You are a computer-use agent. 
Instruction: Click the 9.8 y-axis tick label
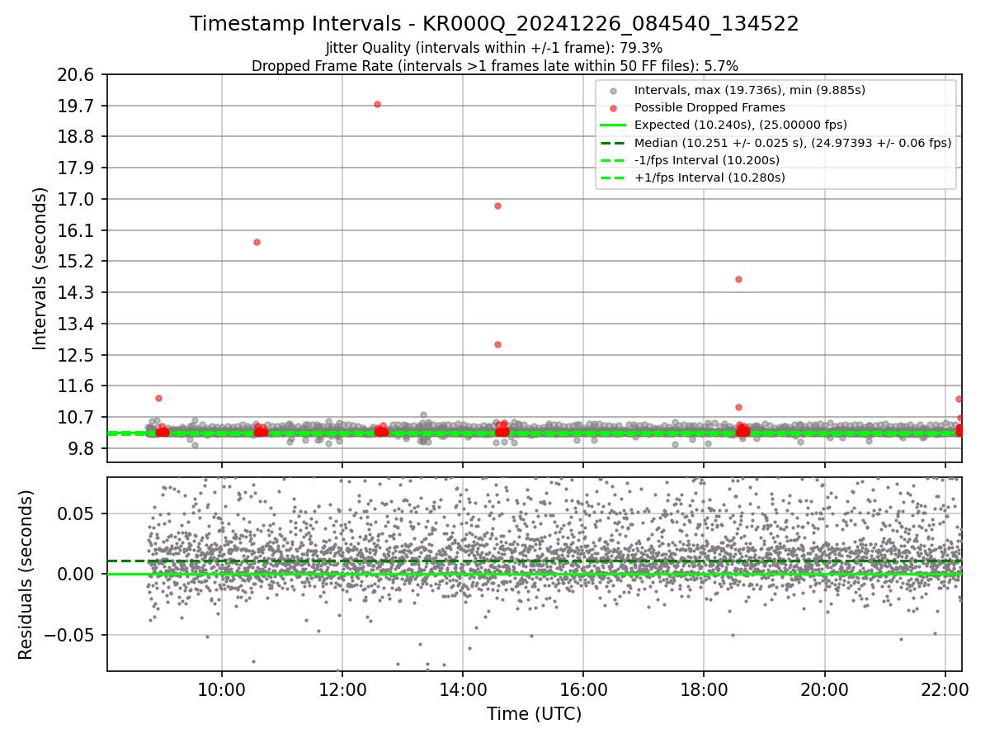tap(81, 448)
